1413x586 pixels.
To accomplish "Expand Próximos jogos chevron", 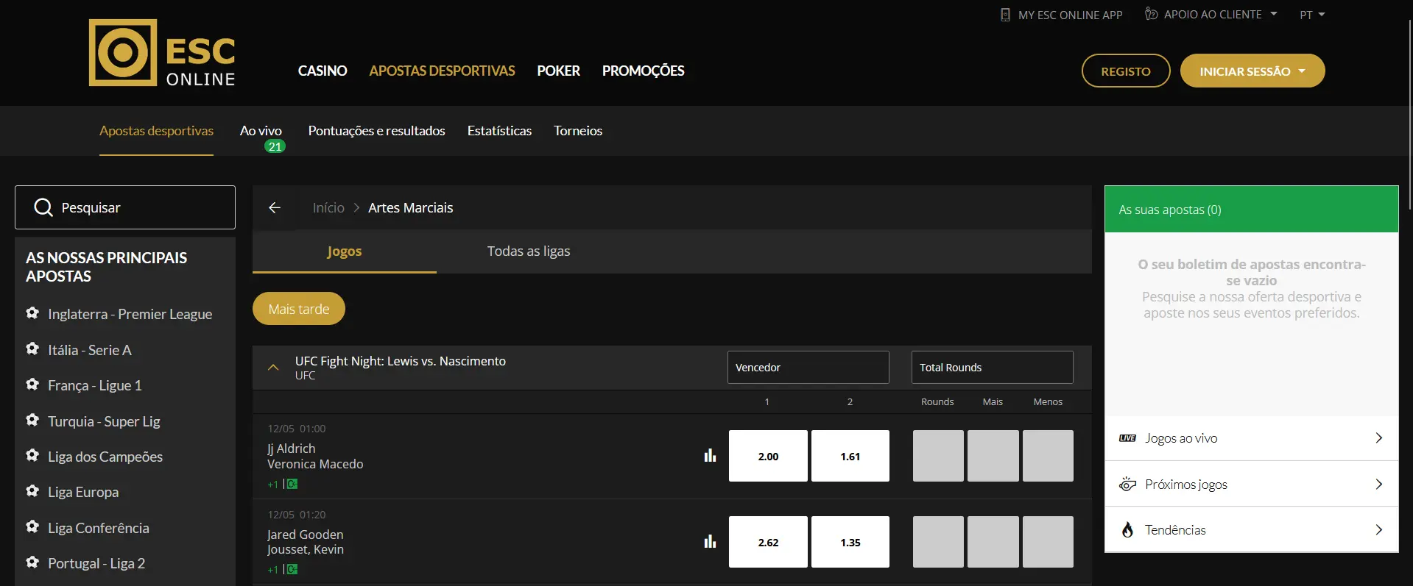I will click(1379, 484).
